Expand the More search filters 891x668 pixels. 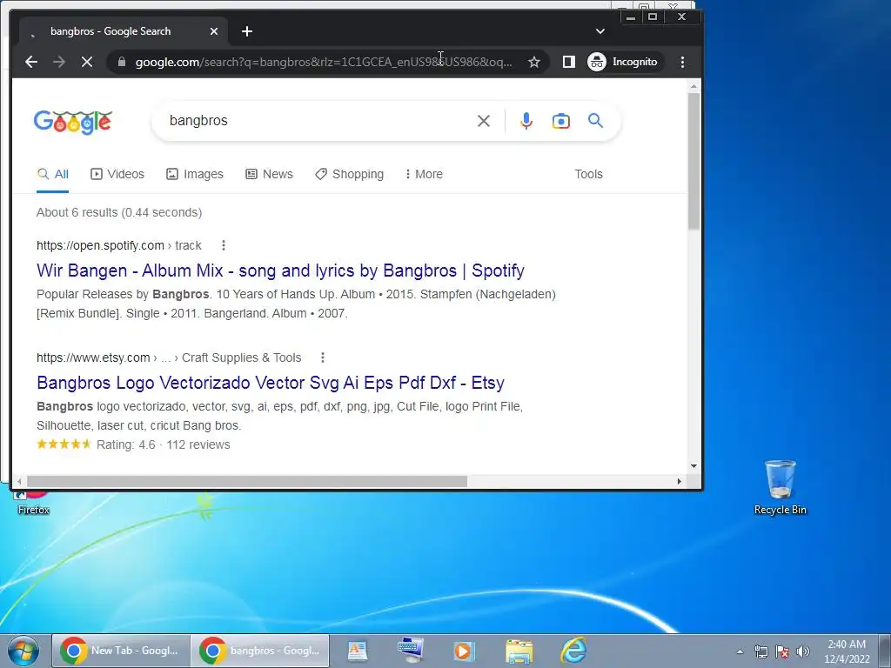pos(424,174)
